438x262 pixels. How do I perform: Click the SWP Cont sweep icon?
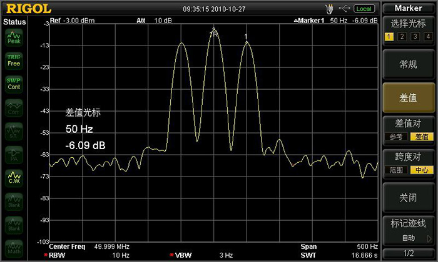[x=14, y=84]
